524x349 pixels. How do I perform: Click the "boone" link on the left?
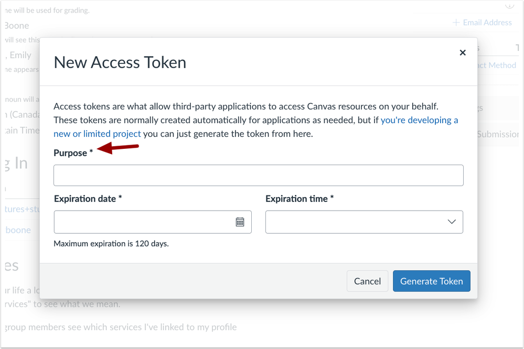(18, 230)
